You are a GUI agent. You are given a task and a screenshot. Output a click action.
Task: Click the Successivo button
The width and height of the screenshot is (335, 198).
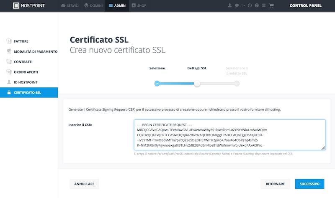pos(309,184)
